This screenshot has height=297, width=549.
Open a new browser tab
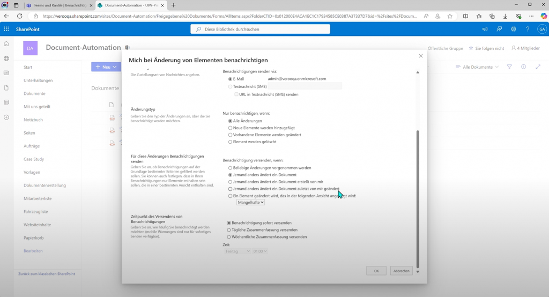173,5
